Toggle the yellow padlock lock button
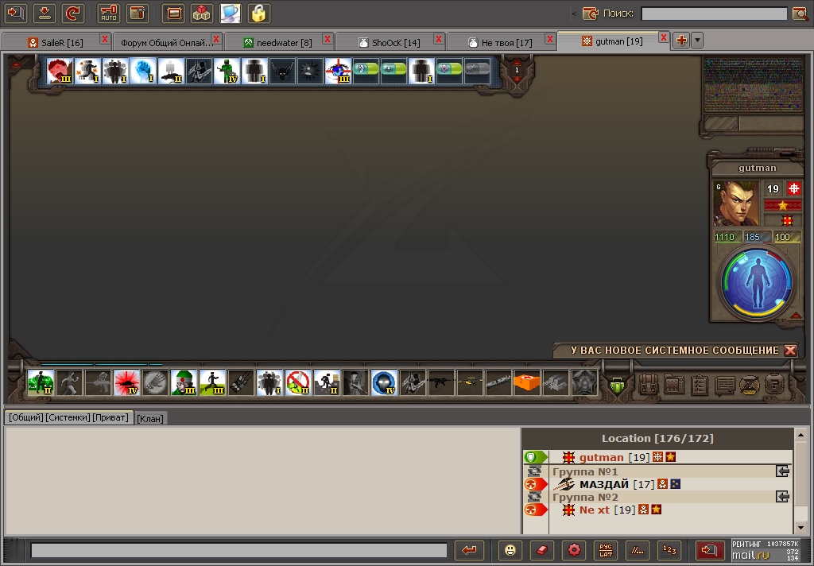This screenshot has width=814, height=566. 258,13
